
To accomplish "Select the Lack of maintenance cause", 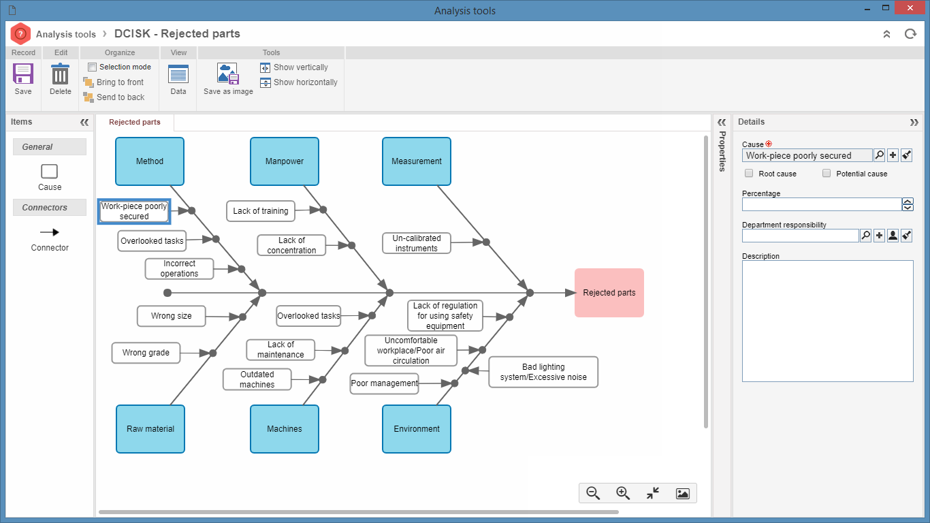I will [x=280, y=350].
